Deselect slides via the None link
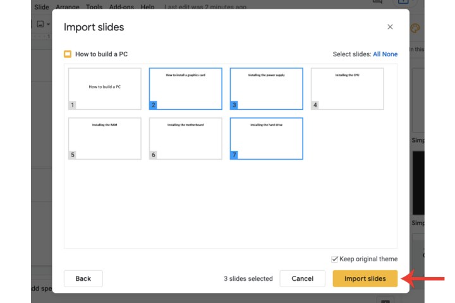Image resolution: width=455 pixels, height=303 pixels. [391, 54]
